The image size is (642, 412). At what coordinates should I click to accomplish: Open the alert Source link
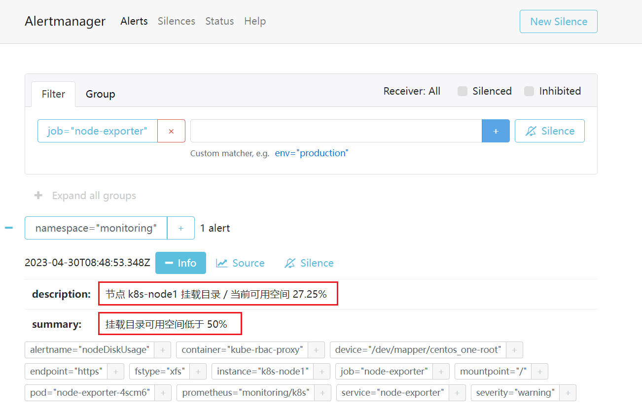point(241,263)
